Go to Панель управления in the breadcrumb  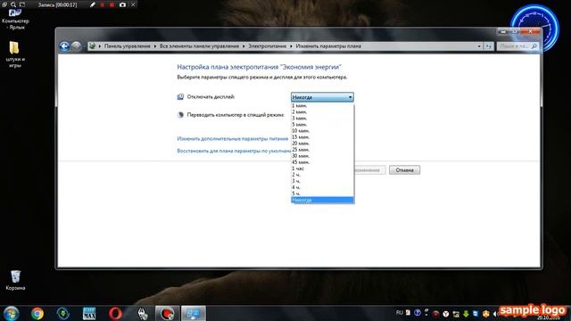[127, 46]
